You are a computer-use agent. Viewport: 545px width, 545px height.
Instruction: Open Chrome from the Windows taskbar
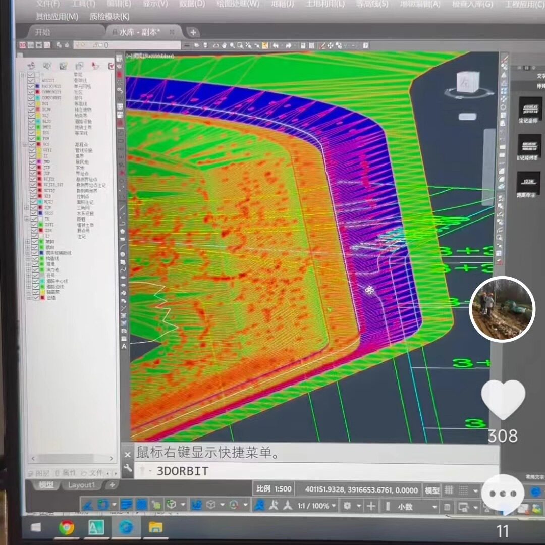click(x=67, y=527)
